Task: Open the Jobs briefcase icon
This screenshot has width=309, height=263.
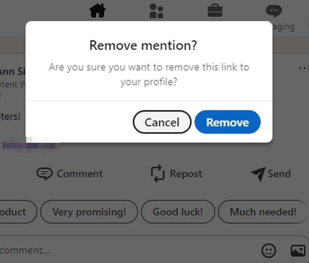Action: tap(215, 10)
